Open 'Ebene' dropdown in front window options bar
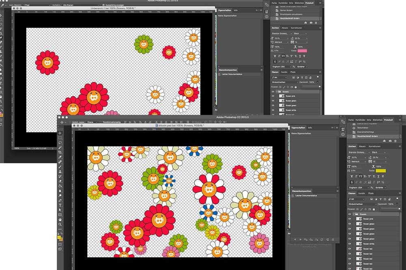406x270 pixels. [92, 122]
